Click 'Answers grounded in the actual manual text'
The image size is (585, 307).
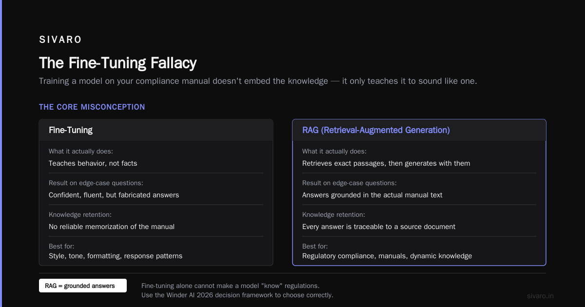tap(372, 195)
